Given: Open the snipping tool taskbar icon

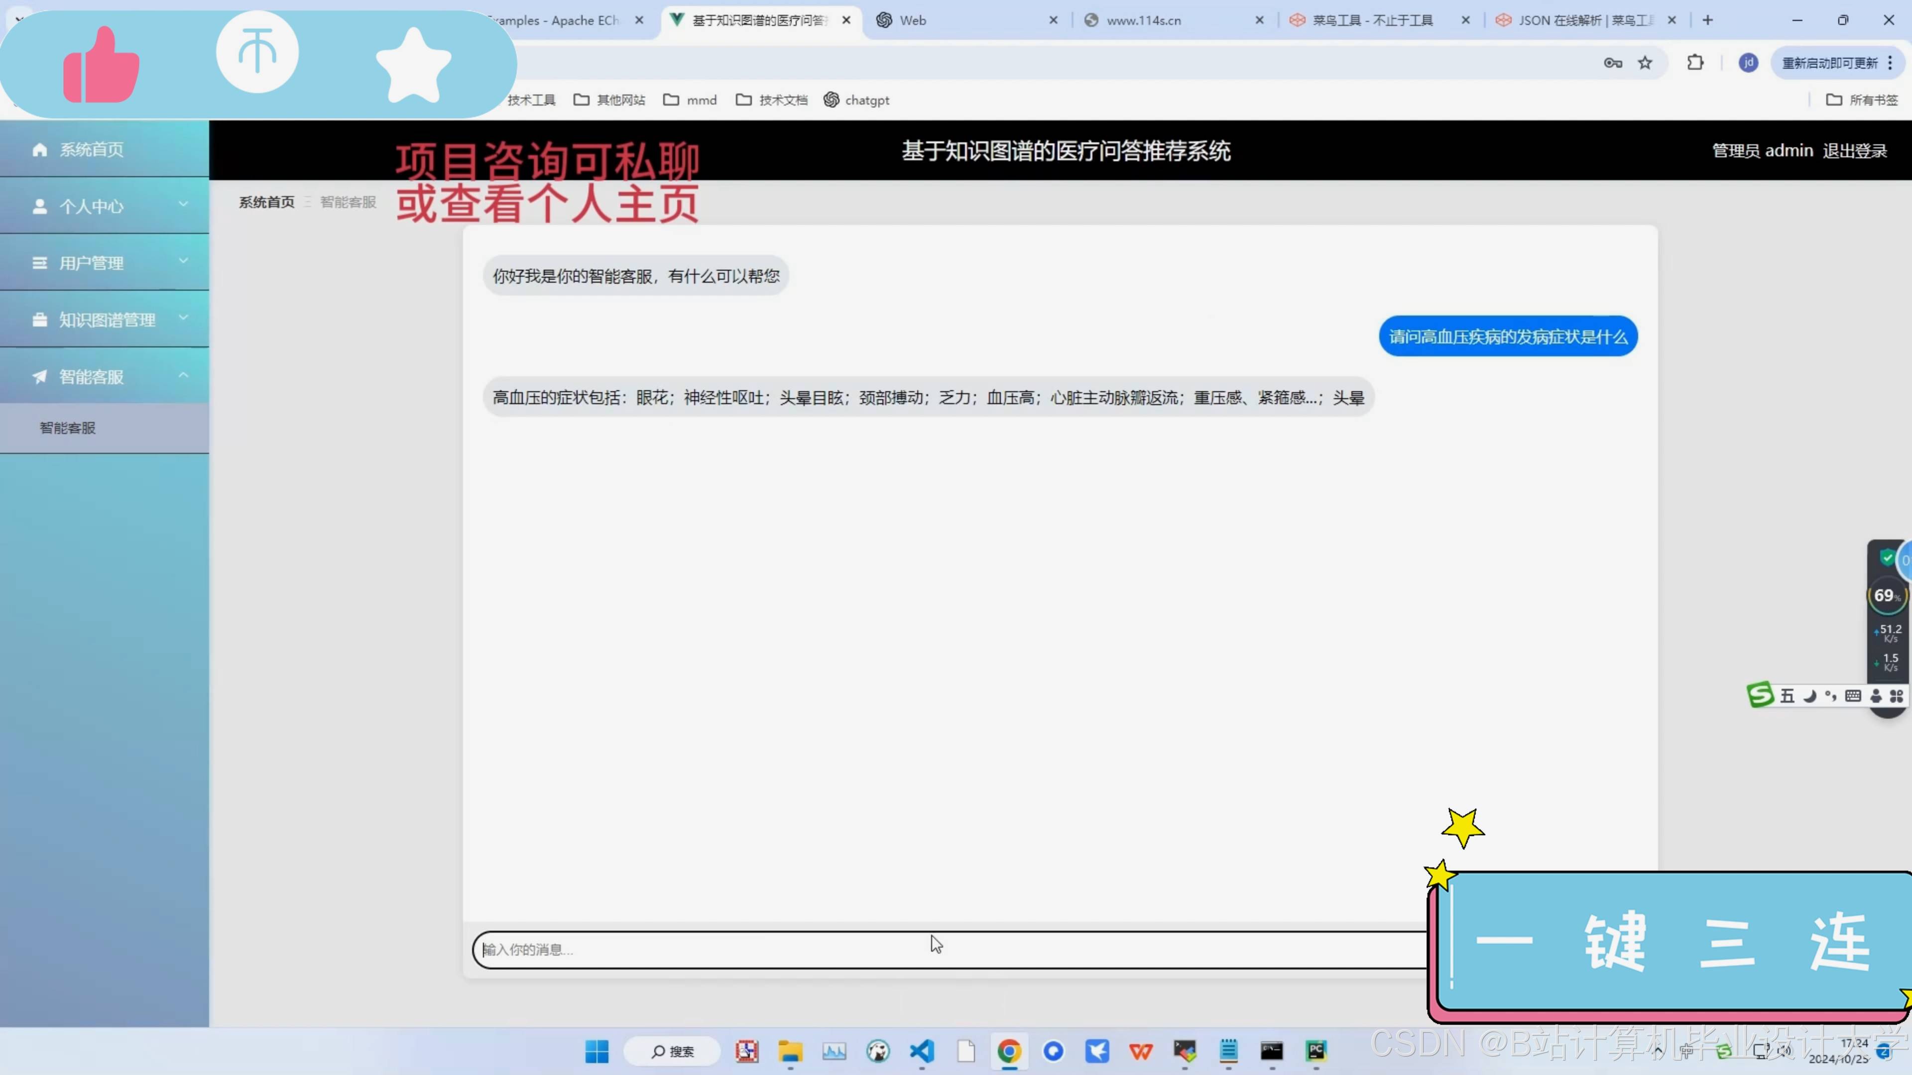Looking at the screenshot, I should tap(747, 1051).
